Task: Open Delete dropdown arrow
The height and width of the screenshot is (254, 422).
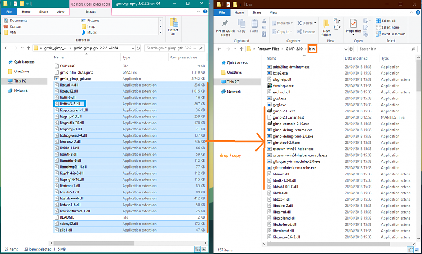Action: pos(315,23)
